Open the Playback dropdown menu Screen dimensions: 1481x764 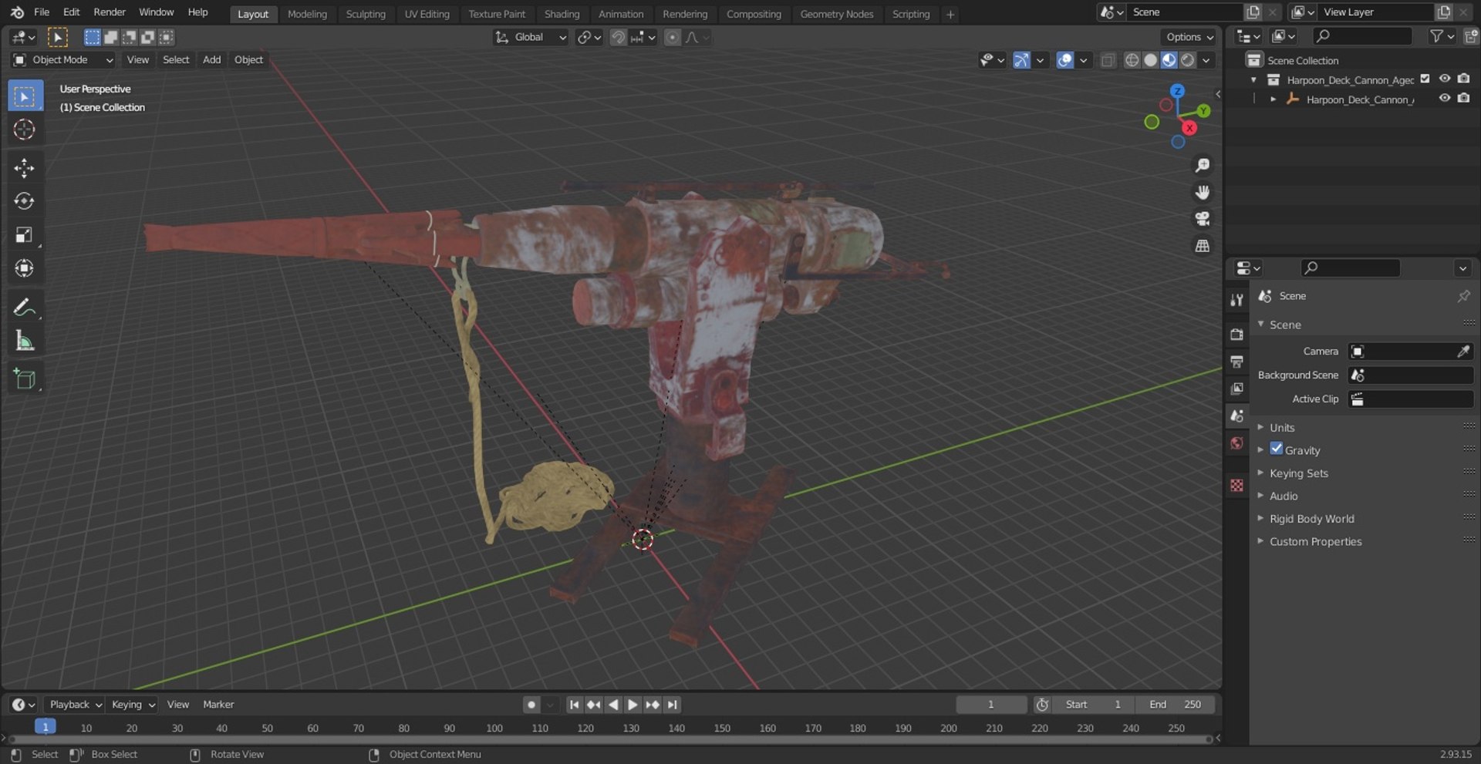[75, 705]
